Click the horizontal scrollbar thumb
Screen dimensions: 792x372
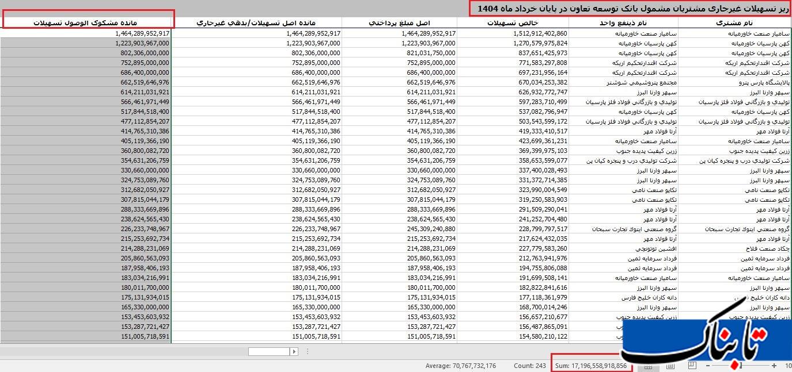tap(268, 351)
